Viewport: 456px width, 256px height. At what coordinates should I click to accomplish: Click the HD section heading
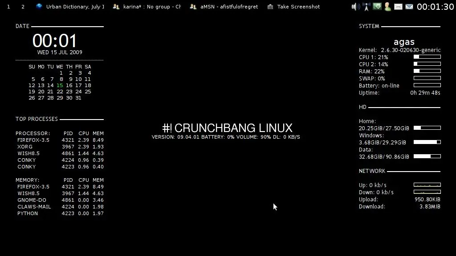coord(362,107)
